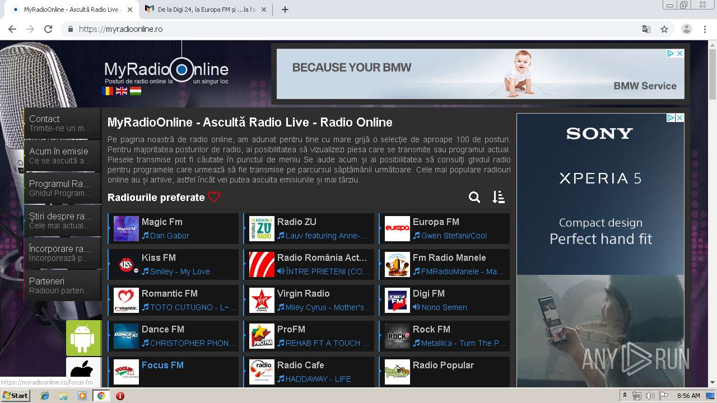Open Încorporare radio menu item
This screenshot has height=403, width=717.
click(x=62, y=253)
